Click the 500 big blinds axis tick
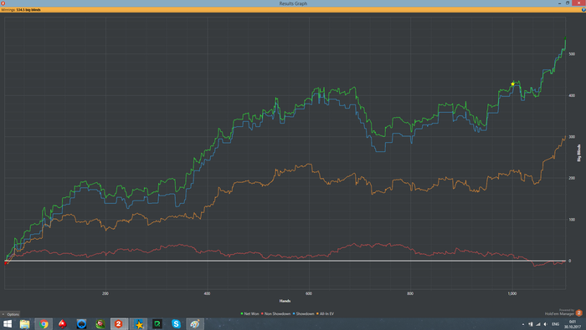 572,54
